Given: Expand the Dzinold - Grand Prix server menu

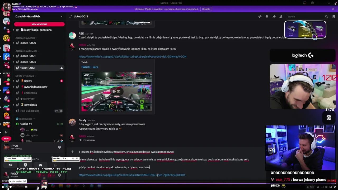Looking at the screenshot, I should click(x=39, y=16).
